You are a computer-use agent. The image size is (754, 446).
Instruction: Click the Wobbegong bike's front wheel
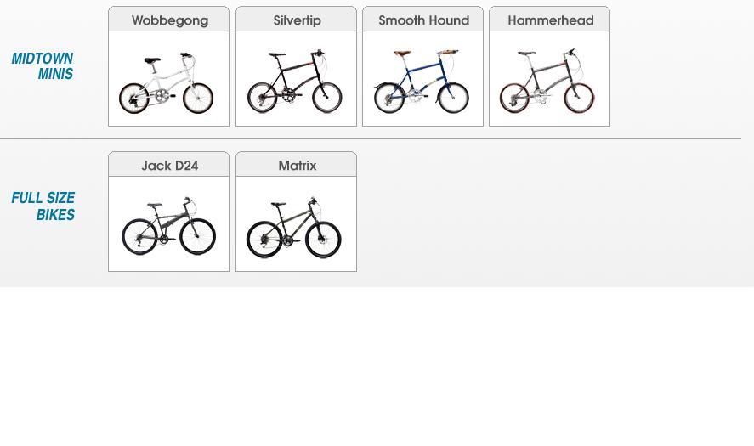pyautogui.click(x=198, y=98)
